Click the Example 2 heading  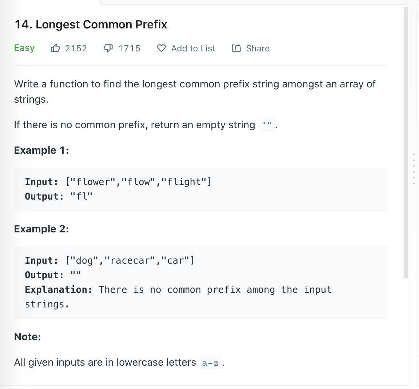pos(41,229)
